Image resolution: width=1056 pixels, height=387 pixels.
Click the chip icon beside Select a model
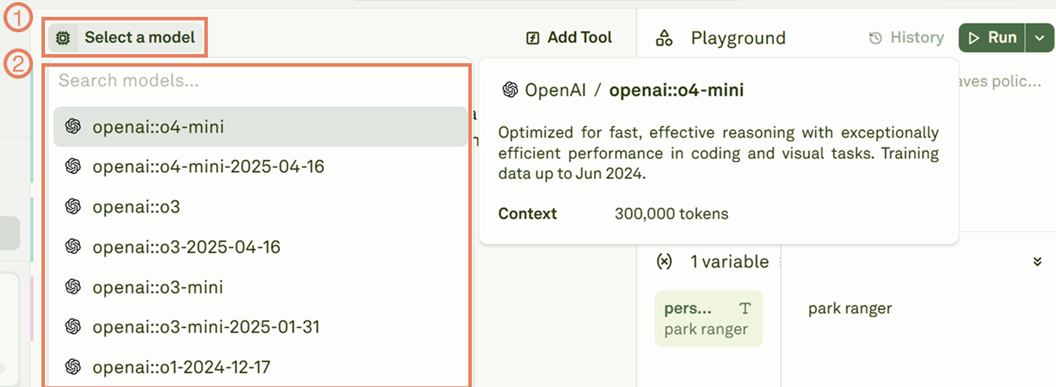tap(63, 38)
